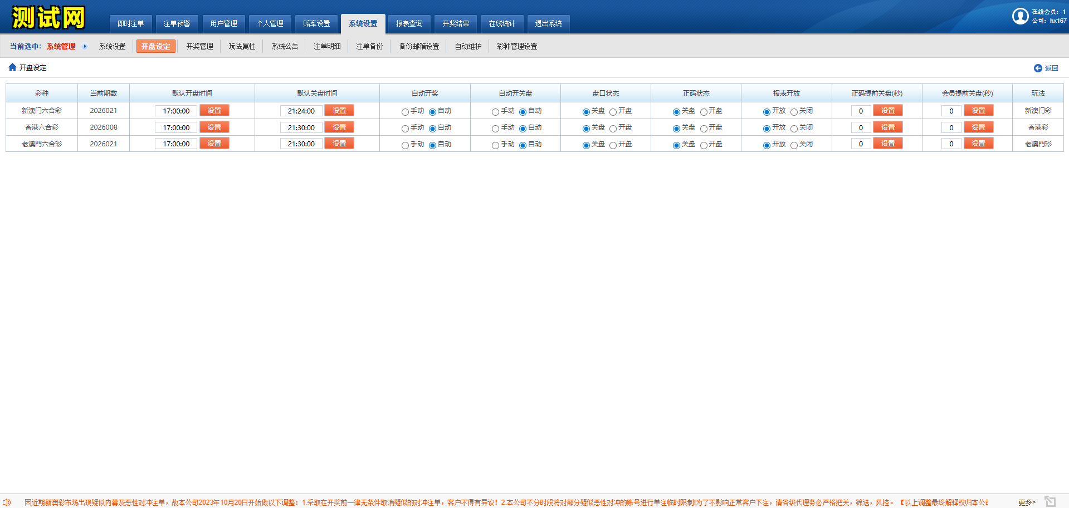1069x508 pixels.
Task: Click the 测试网 logo
Action: tap(48, 18)
